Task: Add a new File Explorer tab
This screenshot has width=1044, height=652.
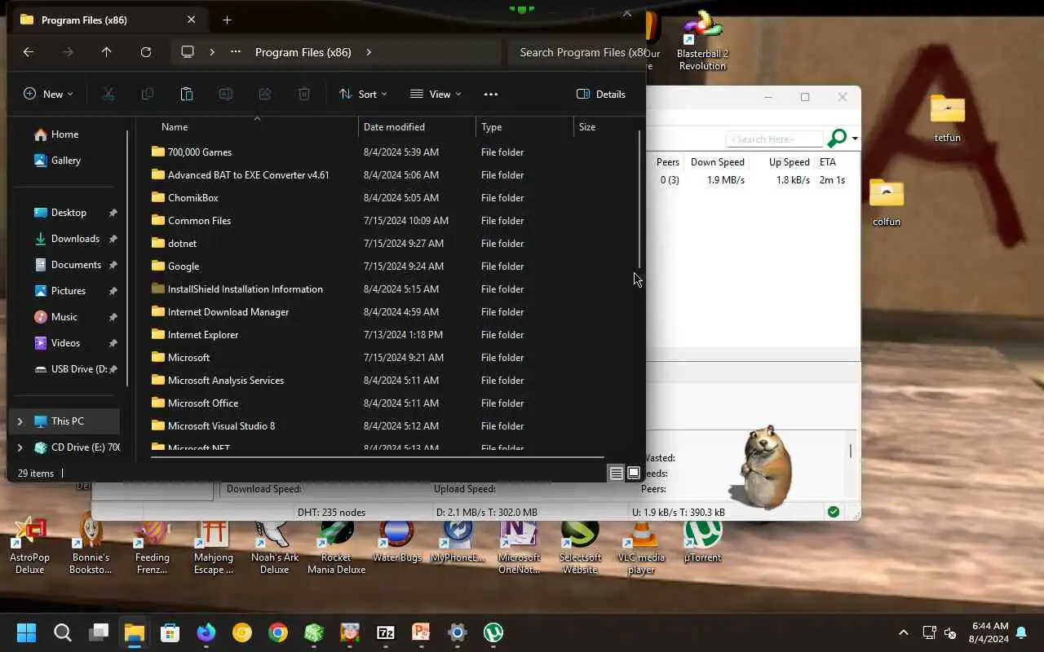Action: 228,20
